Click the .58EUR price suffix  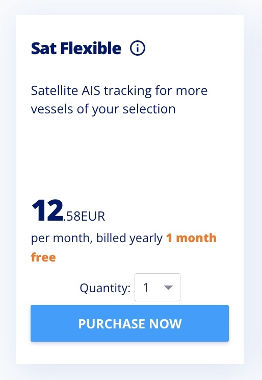click(x=84, y=216)
